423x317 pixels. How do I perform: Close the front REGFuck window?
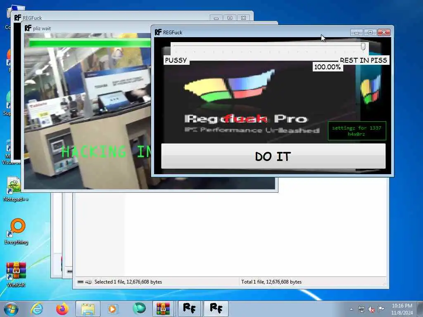384,33
